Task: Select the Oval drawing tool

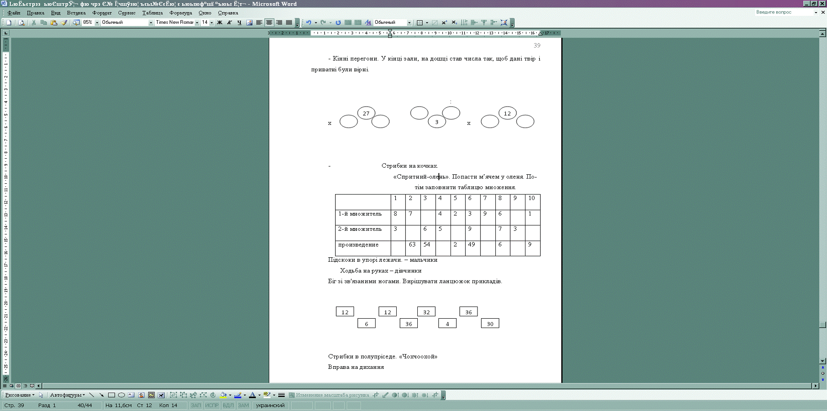Action: [x=121, y=395]
